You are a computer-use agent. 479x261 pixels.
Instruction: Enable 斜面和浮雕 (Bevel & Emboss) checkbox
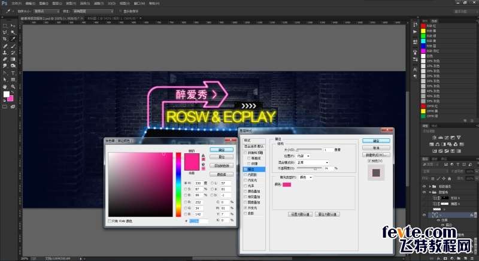[x=245, y=153]
